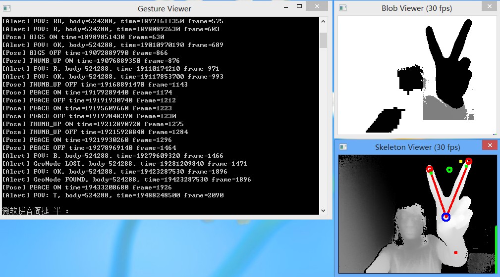Click the Gesture Viewer title bar text
Viewport: 500px width, 277px height.
165,8
